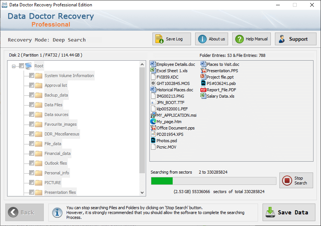Click the My_page.htm Edge icon
Viewport: 321px width, 226px height.
coord(153,122)
